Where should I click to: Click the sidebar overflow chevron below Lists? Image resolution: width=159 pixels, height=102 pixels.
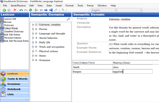[26, 100]
